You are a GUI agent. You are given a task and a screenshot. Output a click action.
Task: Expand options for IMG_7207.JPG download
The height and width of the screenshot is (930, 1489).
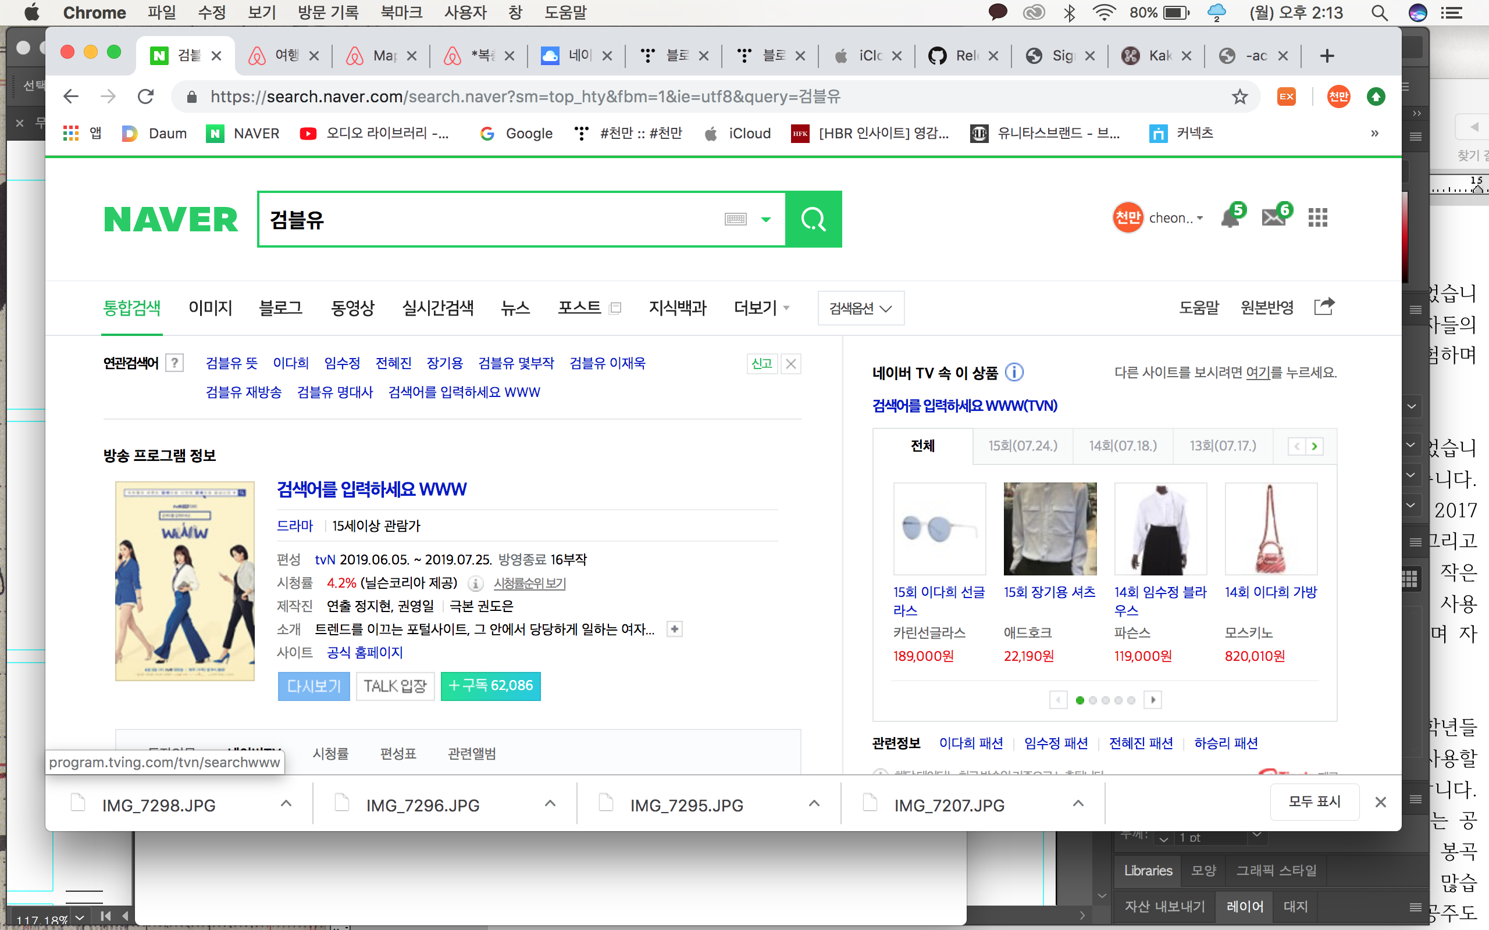1078,804
